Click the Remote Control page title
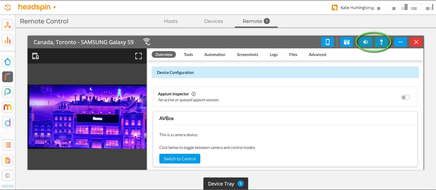436x190 pixels. tap(44, 21)
